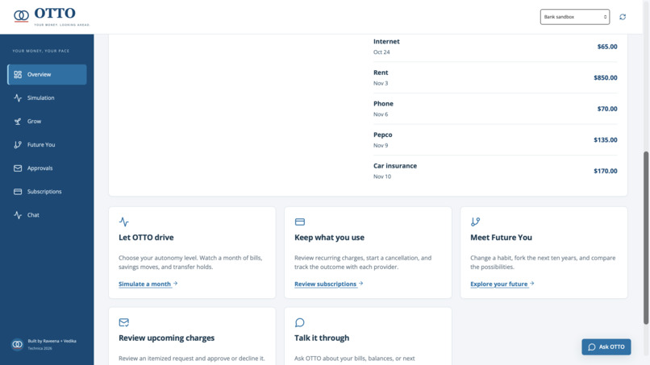Click the rings avatar beside Built by Raveena
Image resolution: width=650 pixels, height=365 pixels.
(x=18, y=344)
